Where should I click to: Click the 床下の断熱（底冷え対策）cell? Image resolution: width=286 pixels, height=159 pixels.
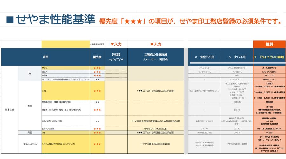(x=66, y=121)
